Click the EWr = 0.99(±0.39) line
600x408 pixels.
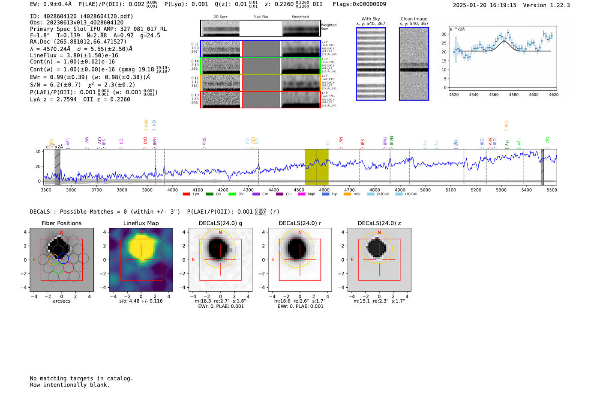click(90, 77)
